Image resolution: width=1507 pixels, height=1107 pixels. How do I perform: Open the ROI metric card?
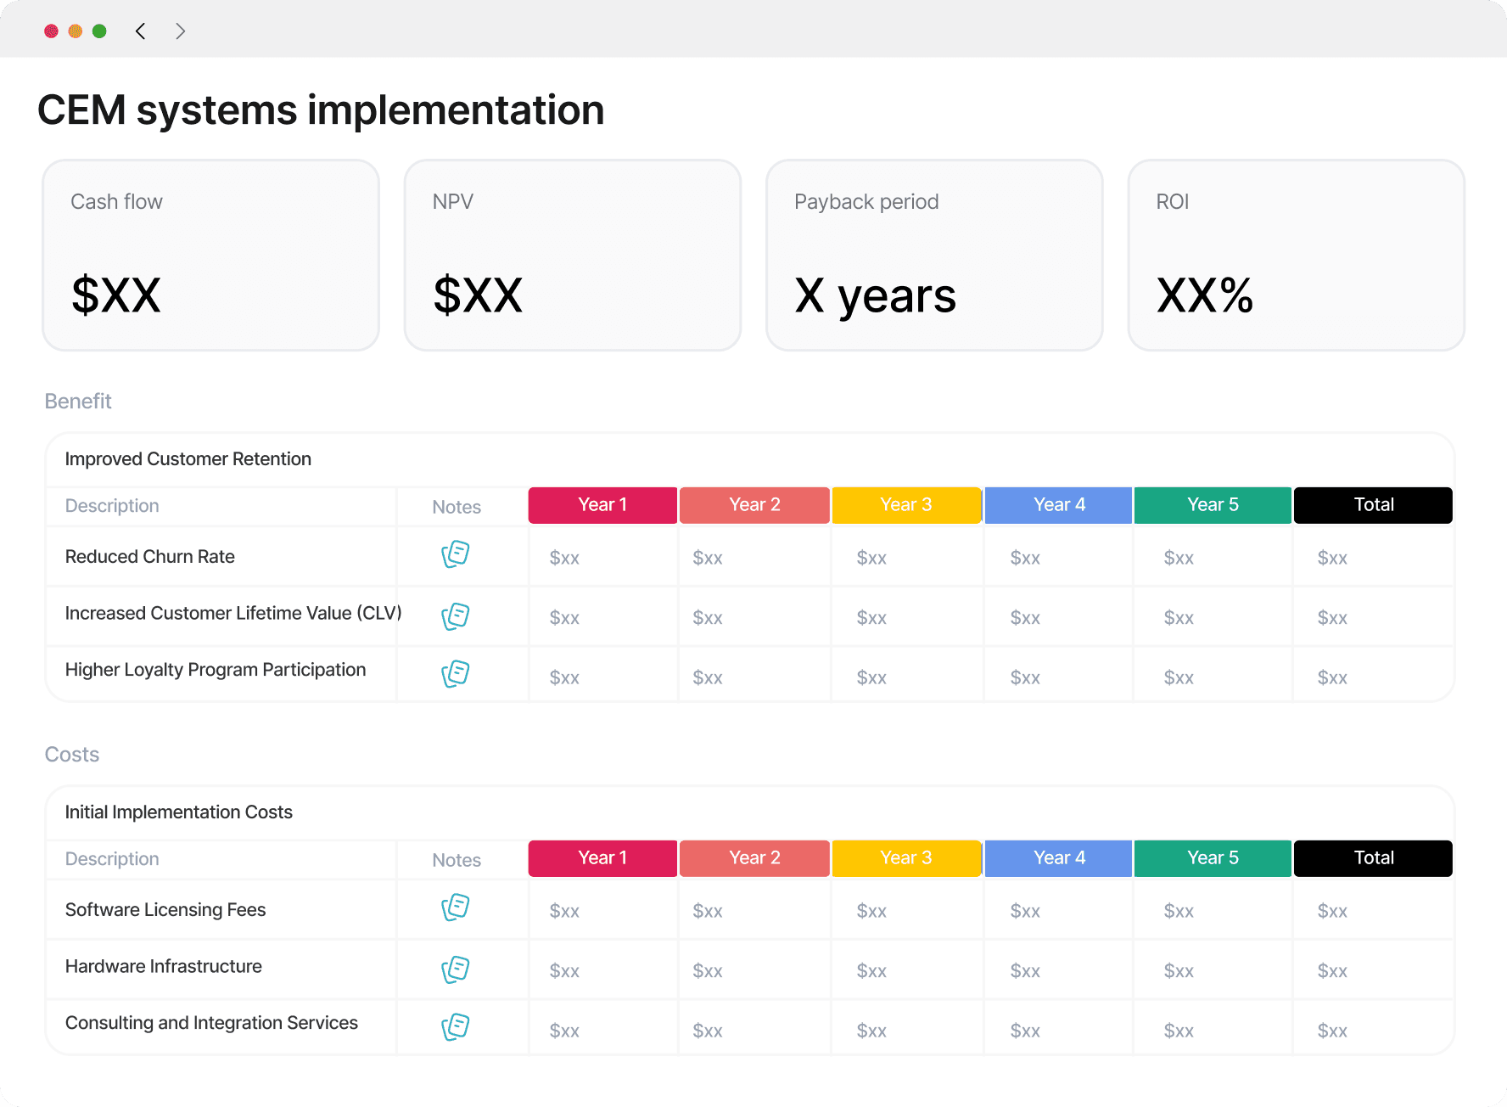coord(1296,255)
